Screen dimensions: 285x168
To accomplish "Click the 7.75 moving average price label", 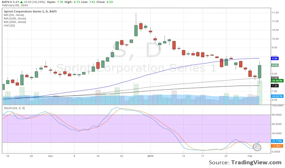I will coord(275,78).
